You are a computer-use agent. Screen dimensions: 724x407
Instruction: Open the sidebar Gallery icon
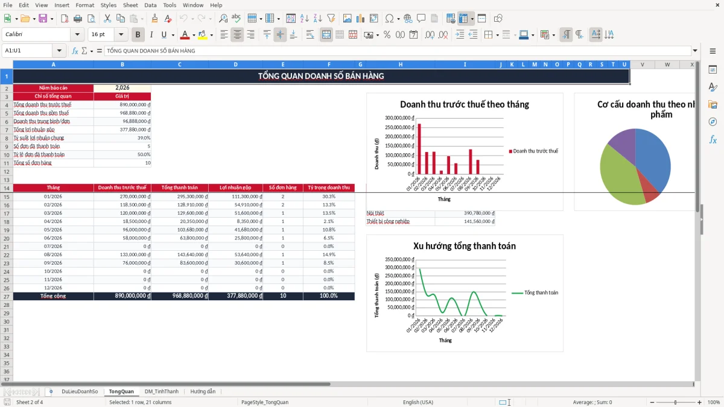[x=713, y=104]
